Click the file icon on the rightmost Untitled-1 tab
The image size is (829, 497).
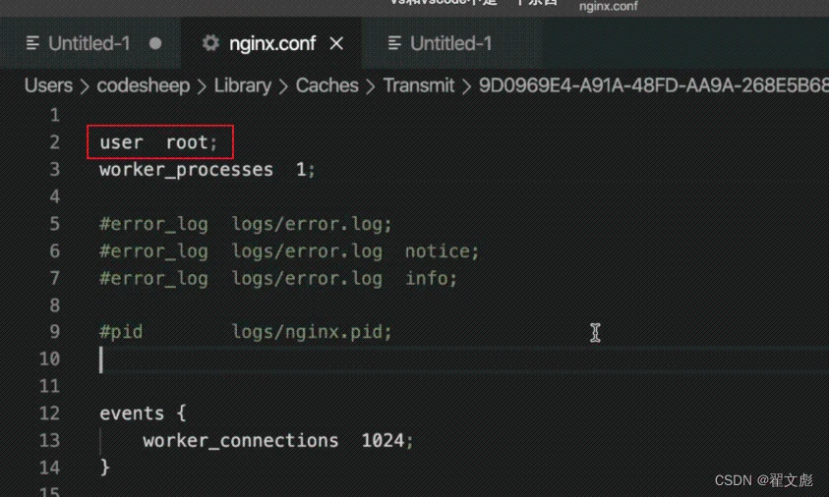pyautogui.click(x=394, y=43)
